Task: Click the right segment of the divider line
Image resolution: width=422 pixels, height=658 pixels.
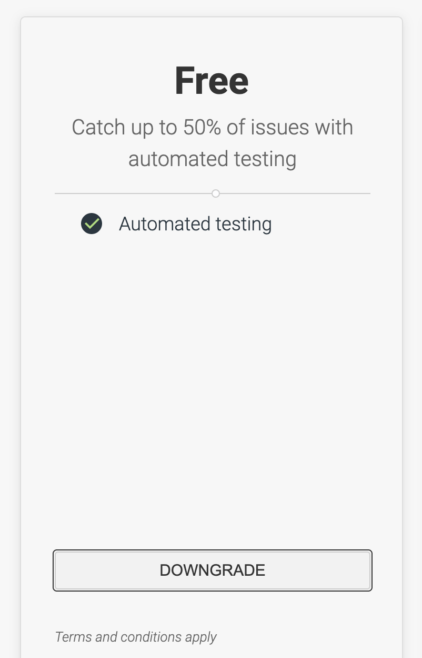Action: (295, 193)
